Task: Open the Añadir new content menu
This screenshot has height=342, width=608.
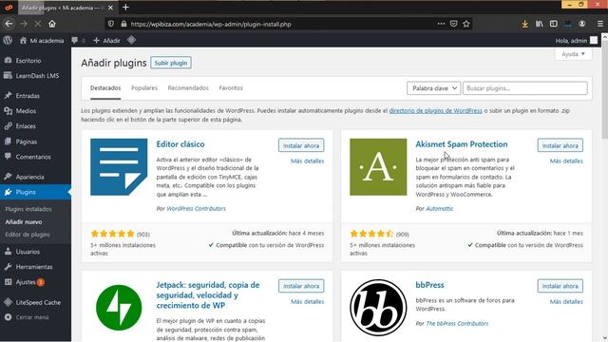Action: [107, 40]
